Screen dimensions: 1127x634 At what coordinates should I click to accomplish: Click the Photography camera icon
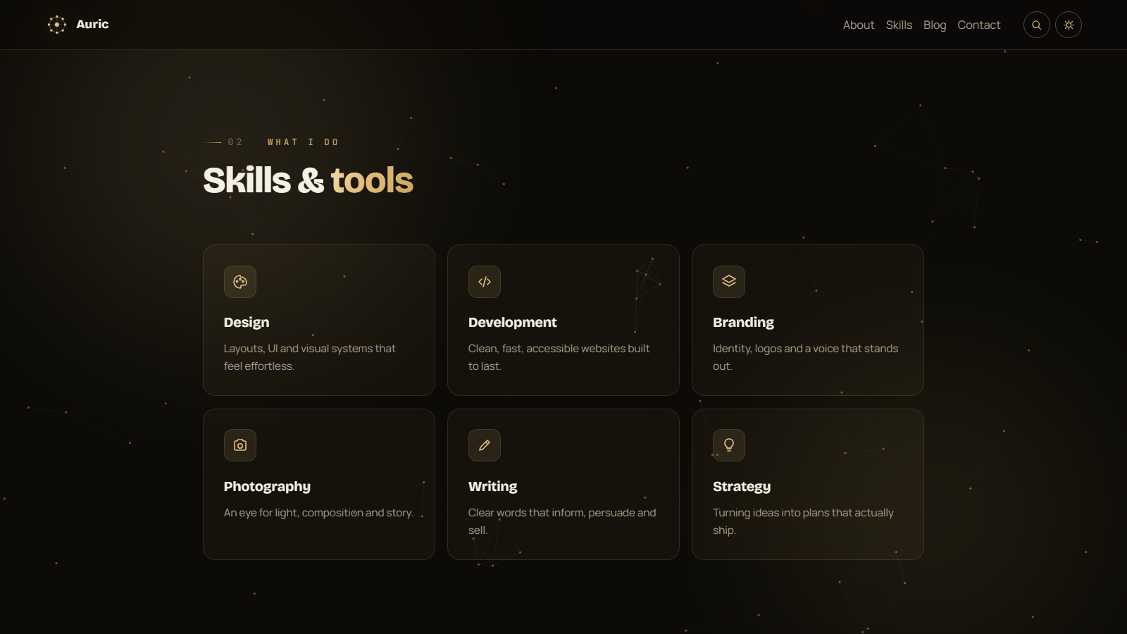240,445
